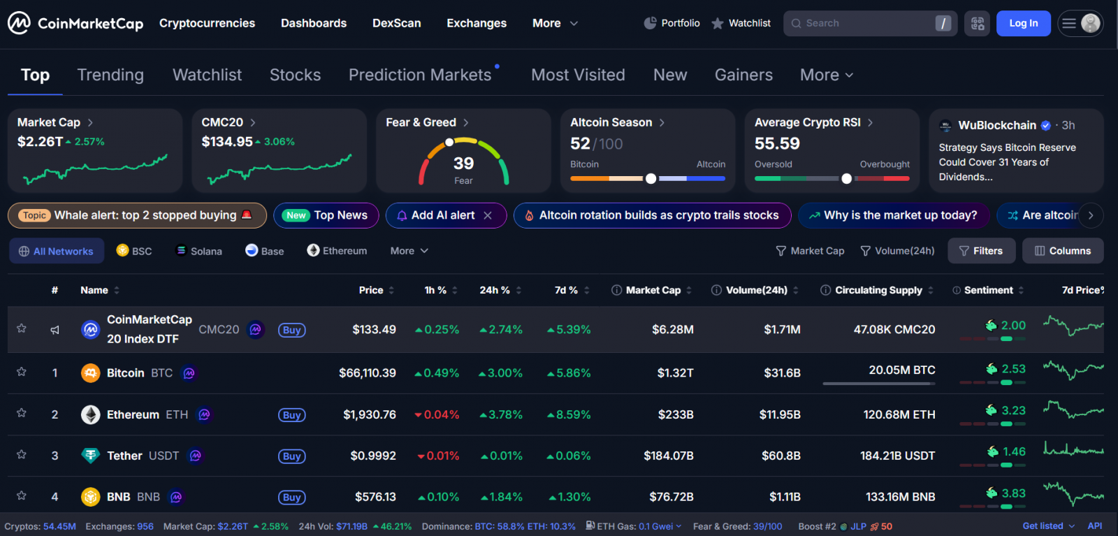Screen dimensions: 1118x536
Task: Expand the More dropdown in category tabs
Action: point(827,75)
